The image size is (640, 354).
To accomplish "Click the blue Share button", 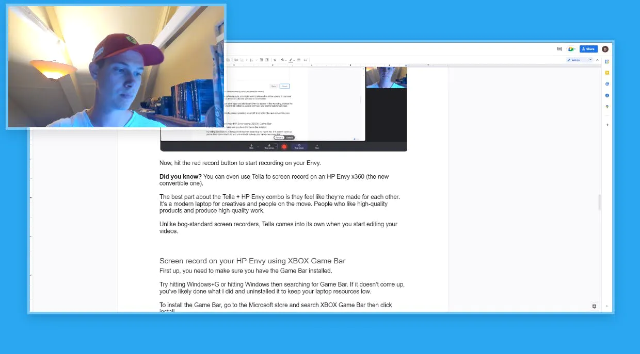I will 588,49.
